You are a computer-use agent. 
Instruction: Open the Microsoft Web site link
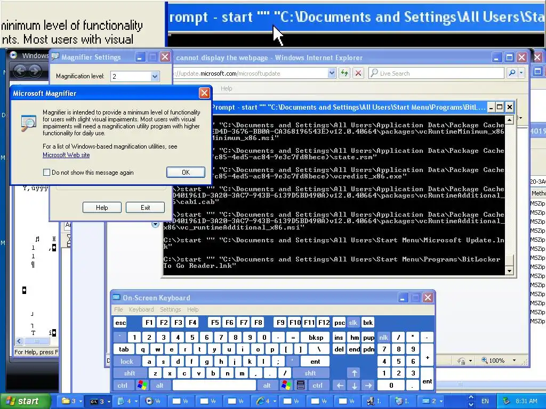point(66,155)
